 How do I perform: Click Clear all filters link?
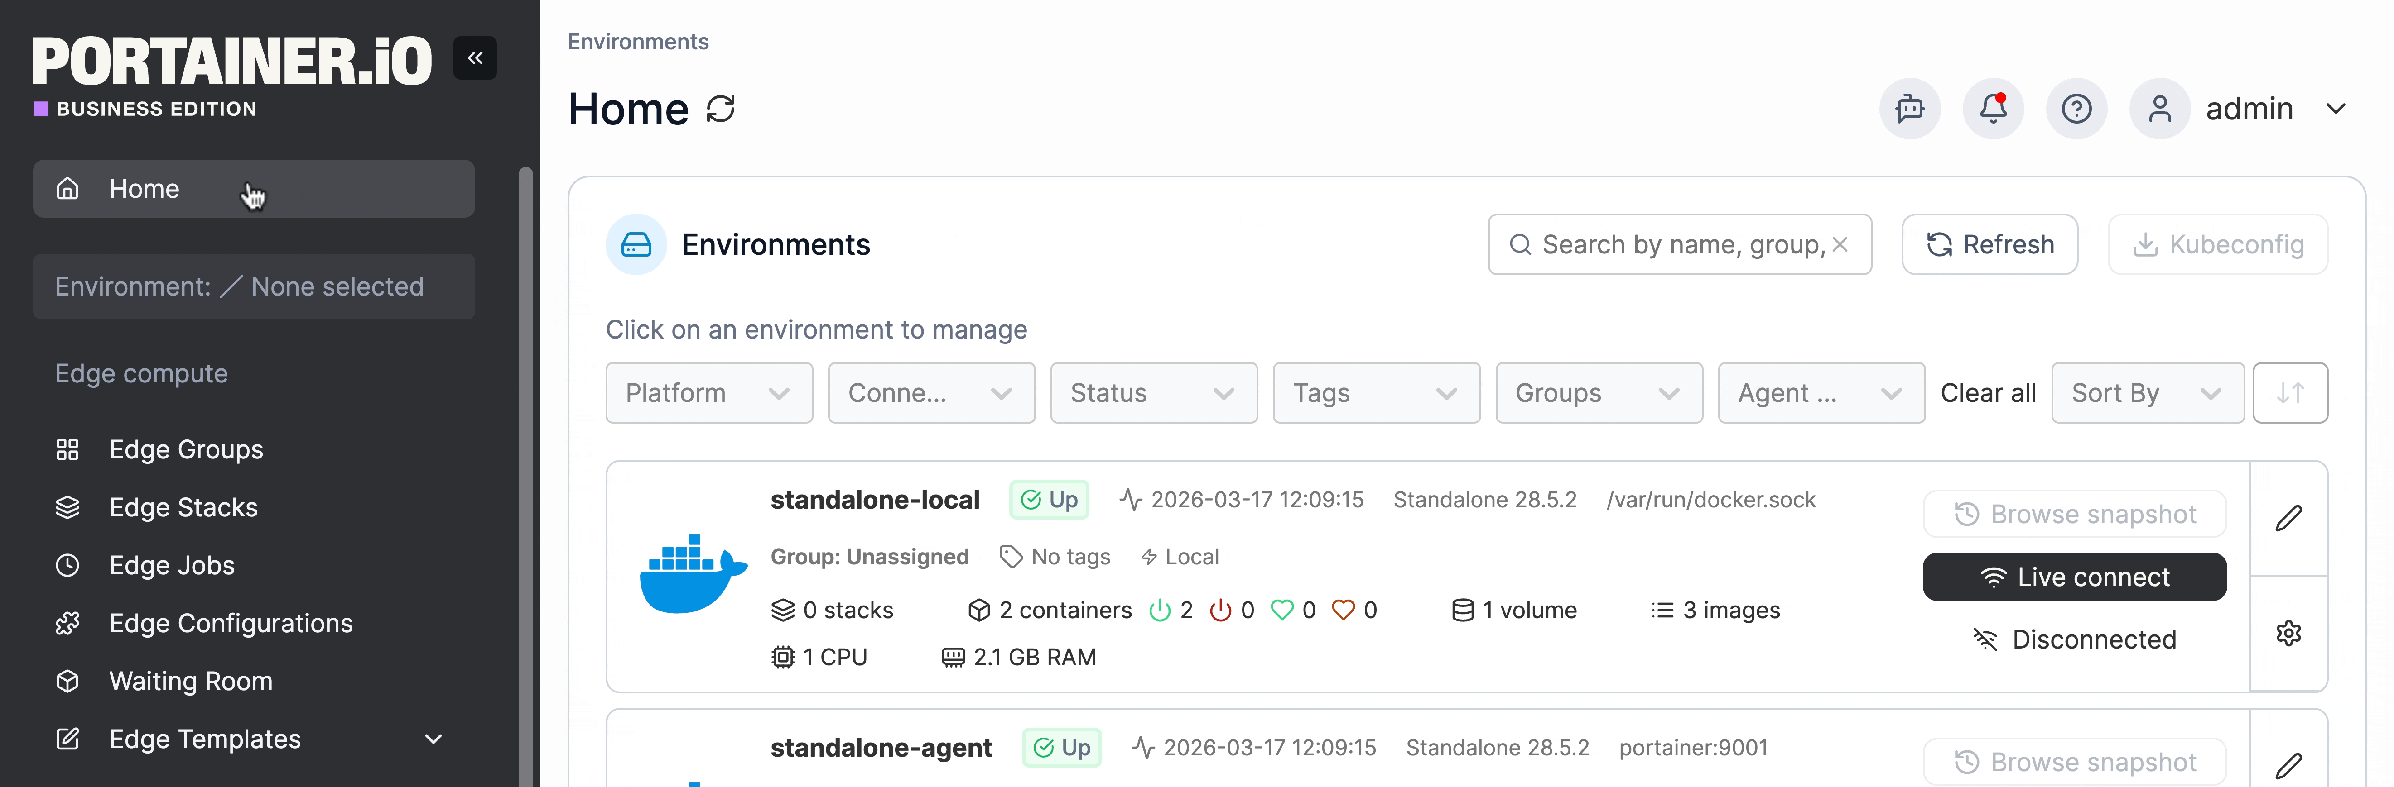tap(1988, 392)
